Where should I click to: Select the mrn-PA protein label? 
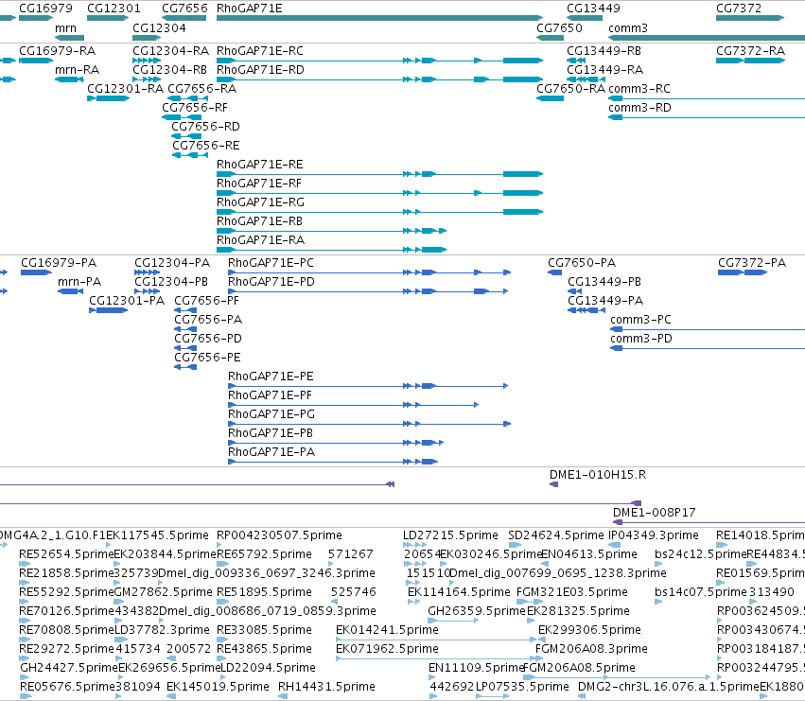tap(79, 282)
